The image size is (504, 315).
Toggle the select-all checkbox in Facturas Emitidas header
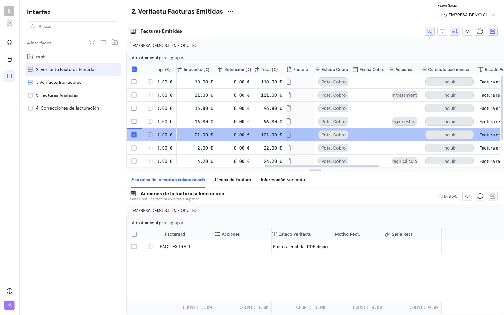(x=134, y=69)
